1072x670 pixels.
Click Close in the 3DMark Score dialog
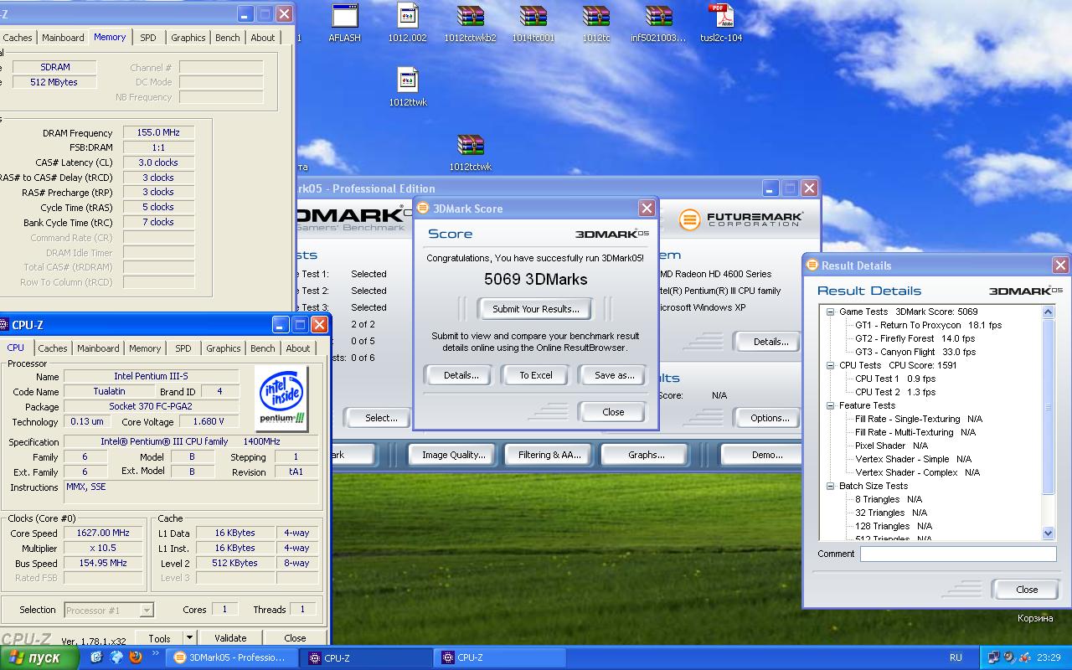point(613,412)
